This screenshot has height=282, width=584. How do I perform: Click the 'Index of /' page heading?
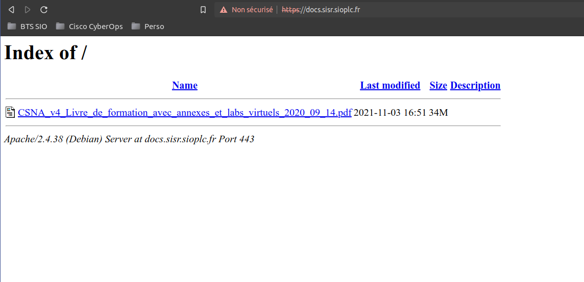(45, 53)
